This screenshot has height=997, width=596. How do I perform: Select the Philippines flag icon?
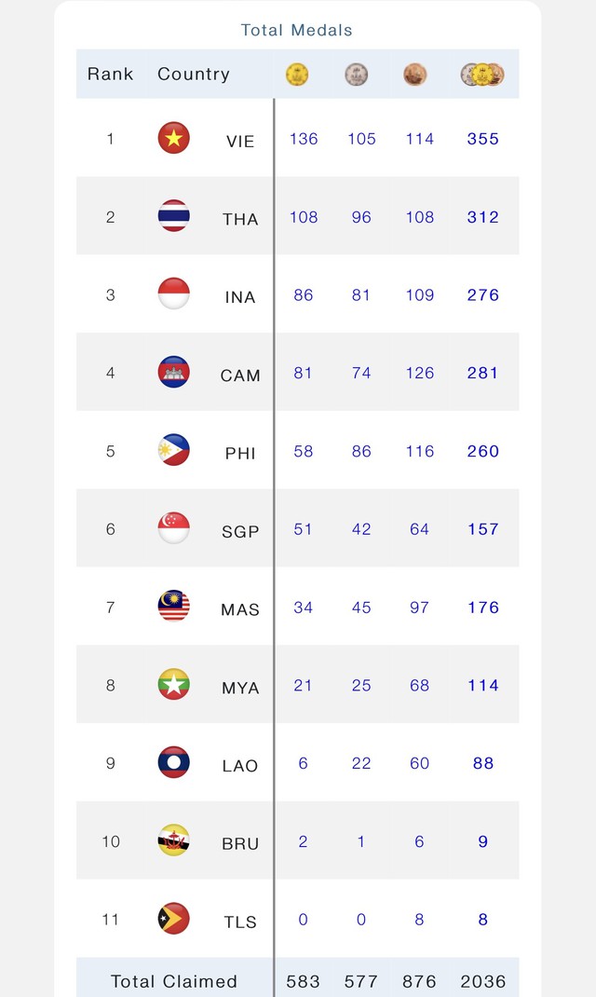pyautogui.click(x=173, y=450)
